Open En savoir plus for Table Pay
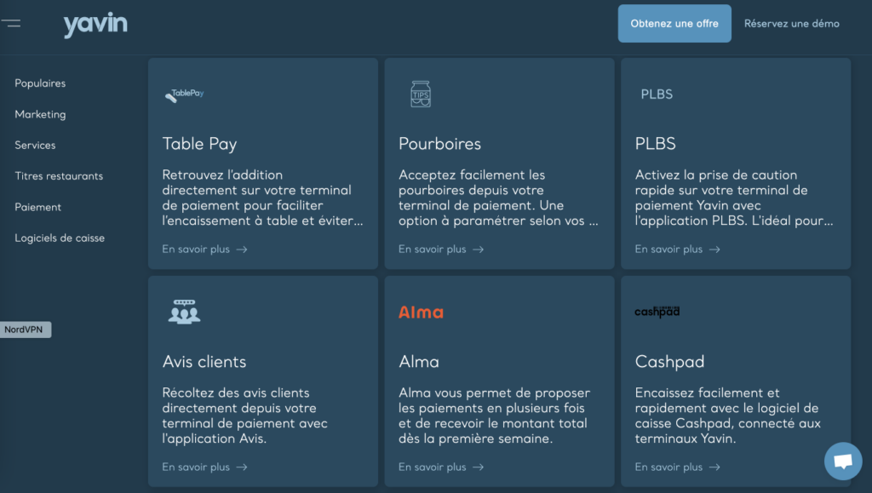This screenshot has height=493, width=872. pyautogui.click(x=205, y=249)
